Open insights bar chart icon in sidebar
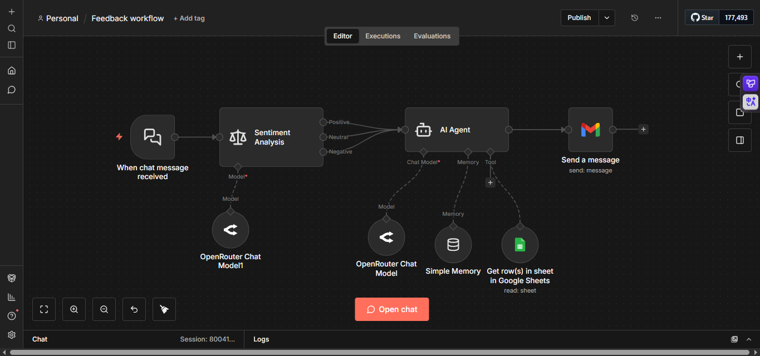 pos(12,297)
